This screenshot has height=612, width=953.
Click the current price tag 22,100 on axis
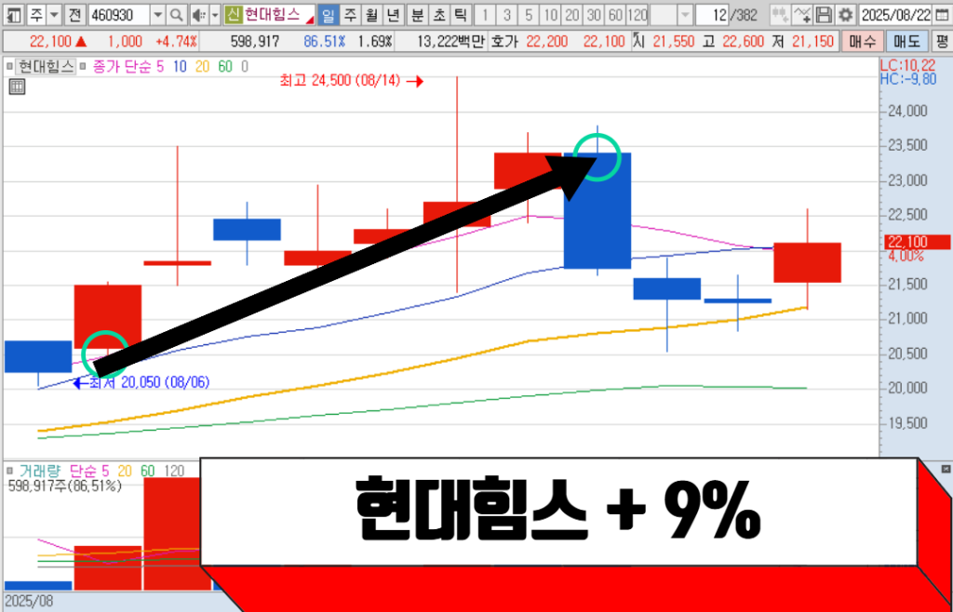[917, 242]
